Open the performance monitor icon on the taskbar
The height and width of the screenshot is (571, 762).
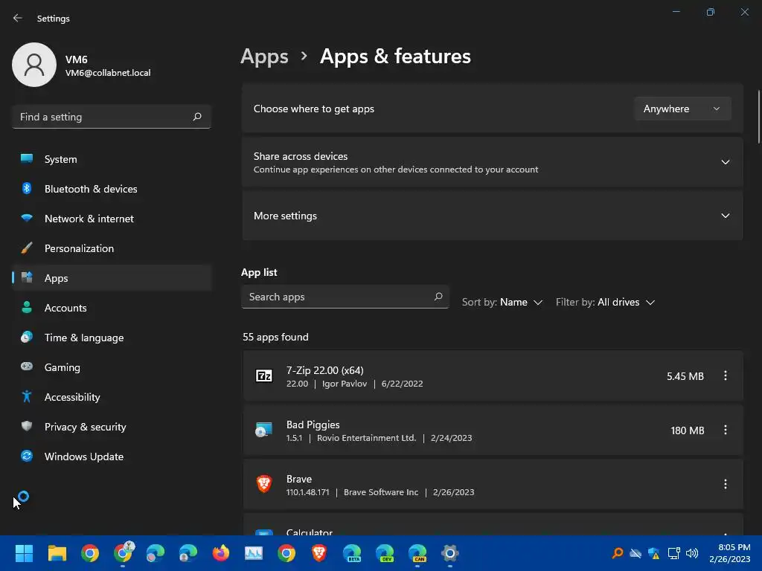pos(254,553)
